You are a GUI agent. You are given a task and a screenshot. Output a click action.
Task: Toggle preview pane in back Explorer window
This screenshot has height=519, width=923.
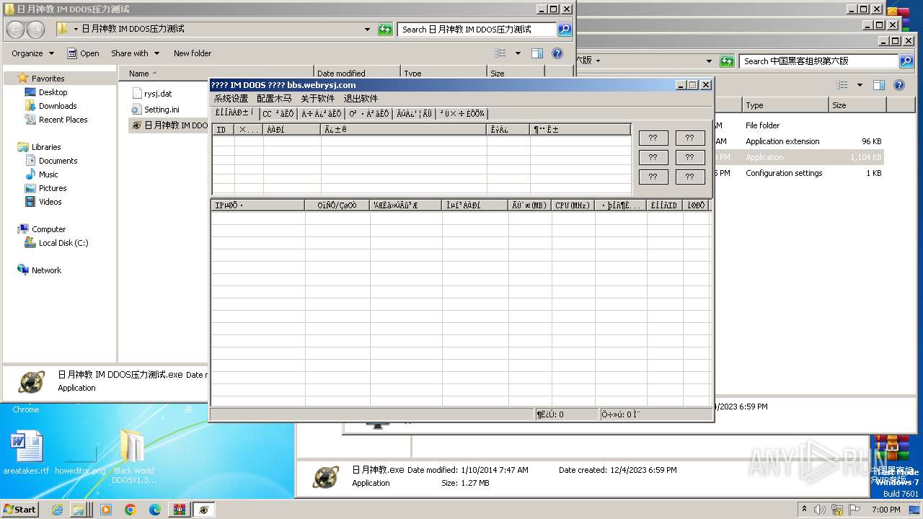tap(879, 85)
